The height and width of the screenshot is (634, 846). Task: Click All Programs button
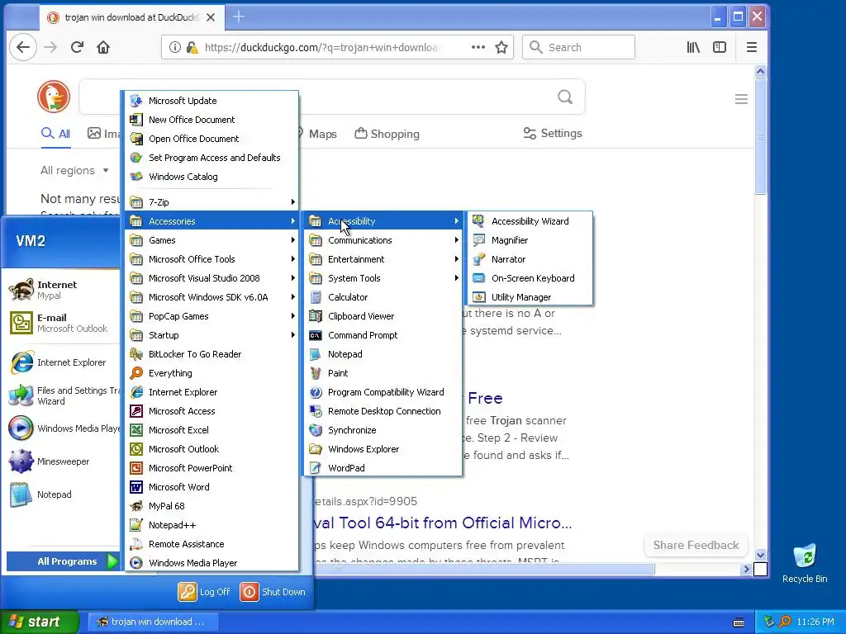(63, 561)
